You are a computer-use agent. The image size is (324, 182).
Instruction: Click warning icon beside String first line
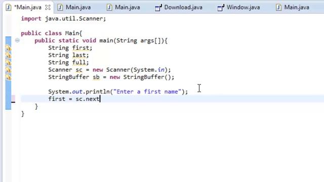[8, 48]
